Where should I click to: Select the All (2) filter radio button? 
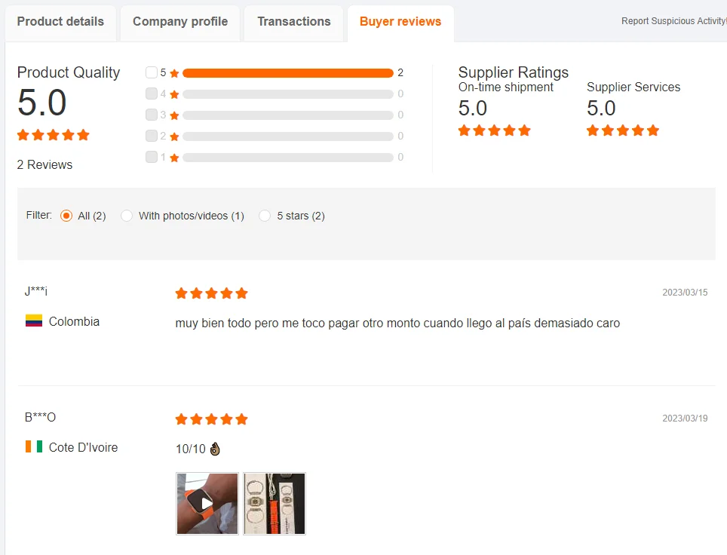pos(66,216)
